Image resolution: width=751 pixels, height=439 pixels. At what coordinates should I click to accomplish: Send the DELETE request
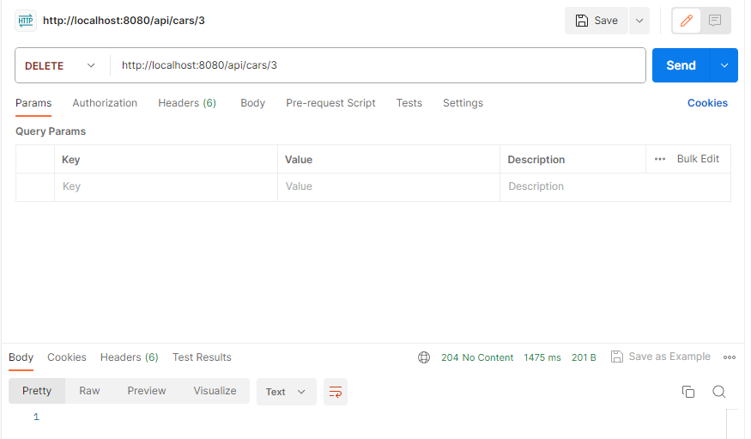click(681, 65)
